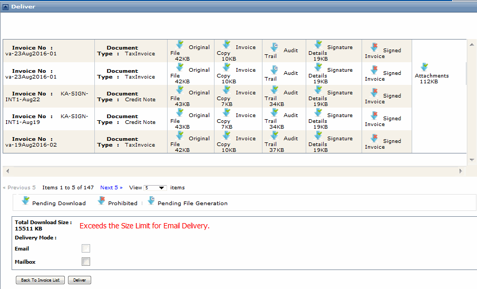Download Invoice Copy for KA-SIGN-INT1-Aug19 invoice

[227, 113]
